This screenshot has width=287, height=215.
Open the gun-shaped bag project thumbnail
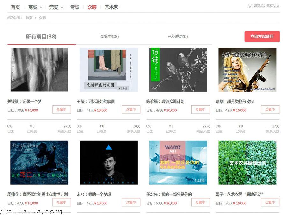point(247,70)
